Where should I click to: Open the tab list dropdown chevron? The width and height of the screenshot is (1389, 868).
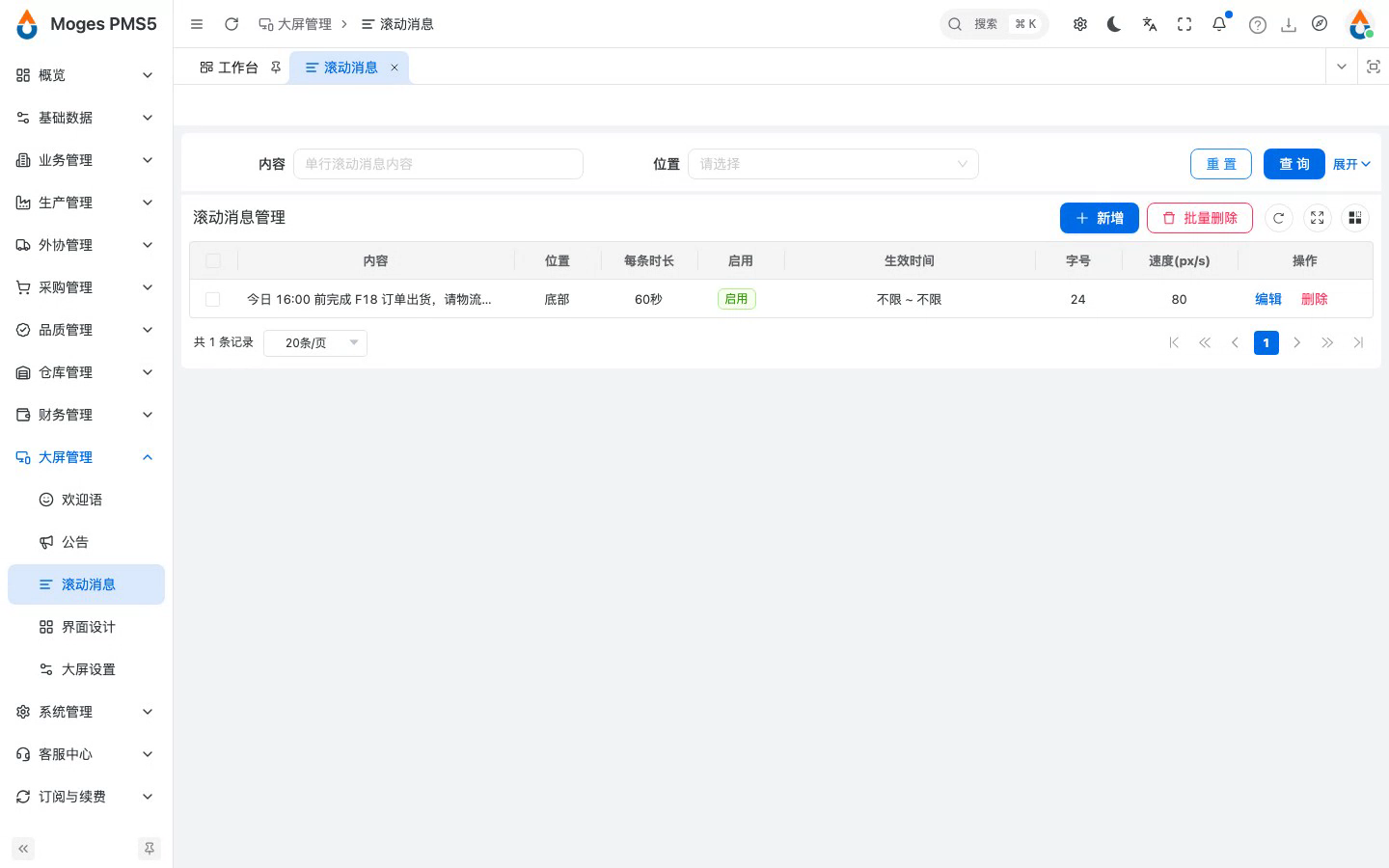pos(1342,67)
